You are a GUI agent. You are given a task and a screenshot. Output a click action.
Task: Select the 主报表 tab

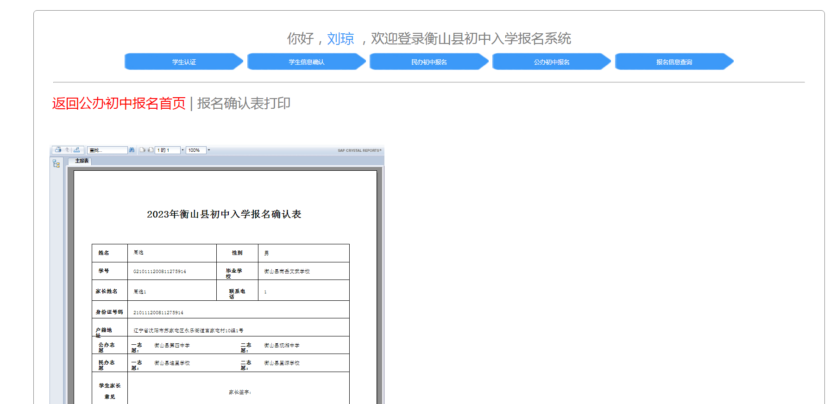tap(82, 161)
